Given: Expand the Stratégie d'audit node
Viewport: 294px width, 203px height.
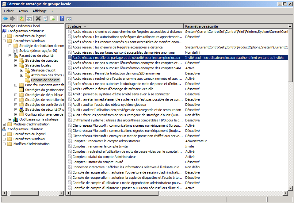Looking at the screenshot, I should click(x=21, y=70).
